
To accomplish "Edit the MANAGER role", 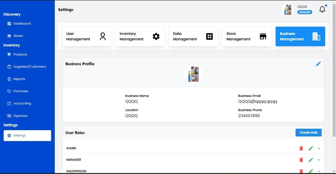I will click(x=311, y=160).
